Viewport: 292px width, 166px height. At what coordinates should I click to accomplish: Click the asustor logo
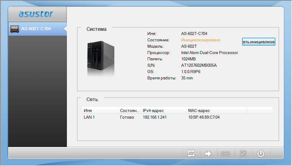(x=36, y=14)
